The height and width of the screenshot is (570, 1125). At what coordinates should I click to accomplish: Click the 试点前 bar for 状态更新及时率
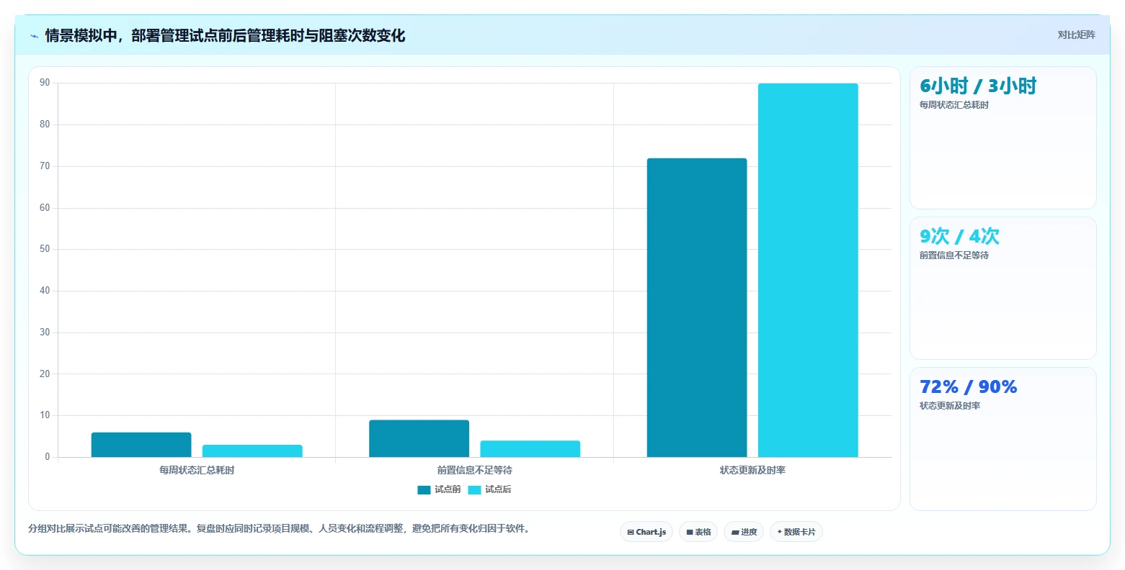(697, 307)
